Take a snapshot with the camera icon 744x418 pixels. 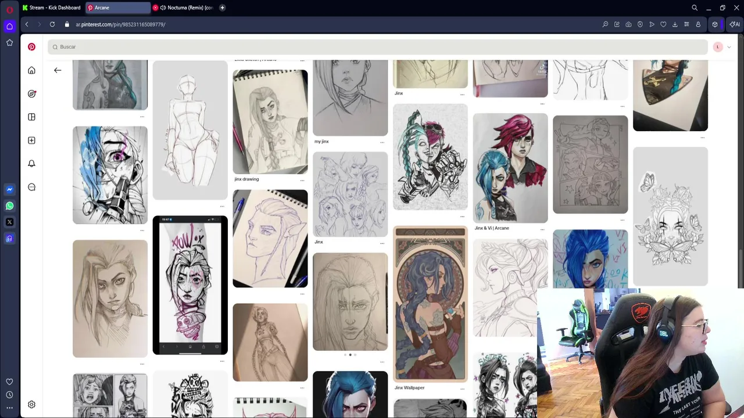[628, 24]
